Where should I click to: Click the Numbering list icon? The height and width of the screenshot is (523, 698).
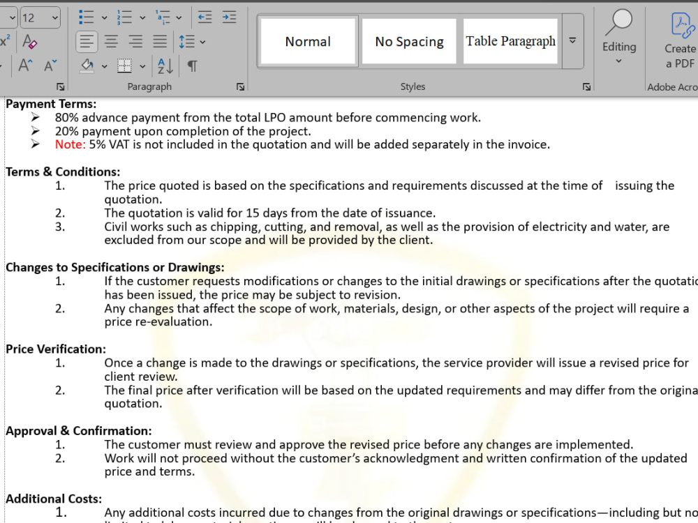124,17
